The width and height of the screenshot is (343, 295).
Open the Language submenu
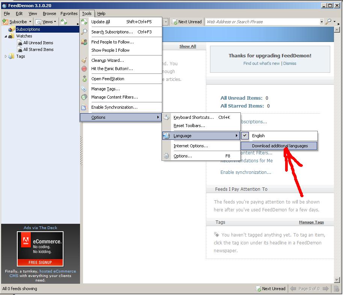point(201,136)
